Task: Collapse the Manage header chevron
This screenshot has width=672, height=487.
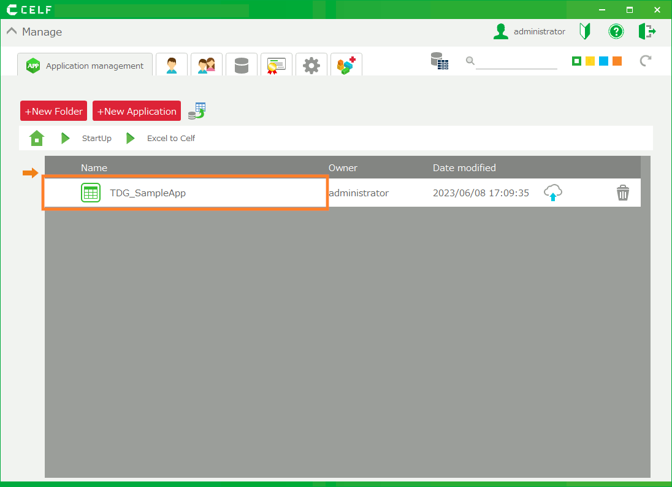Action: coord(12,32)
